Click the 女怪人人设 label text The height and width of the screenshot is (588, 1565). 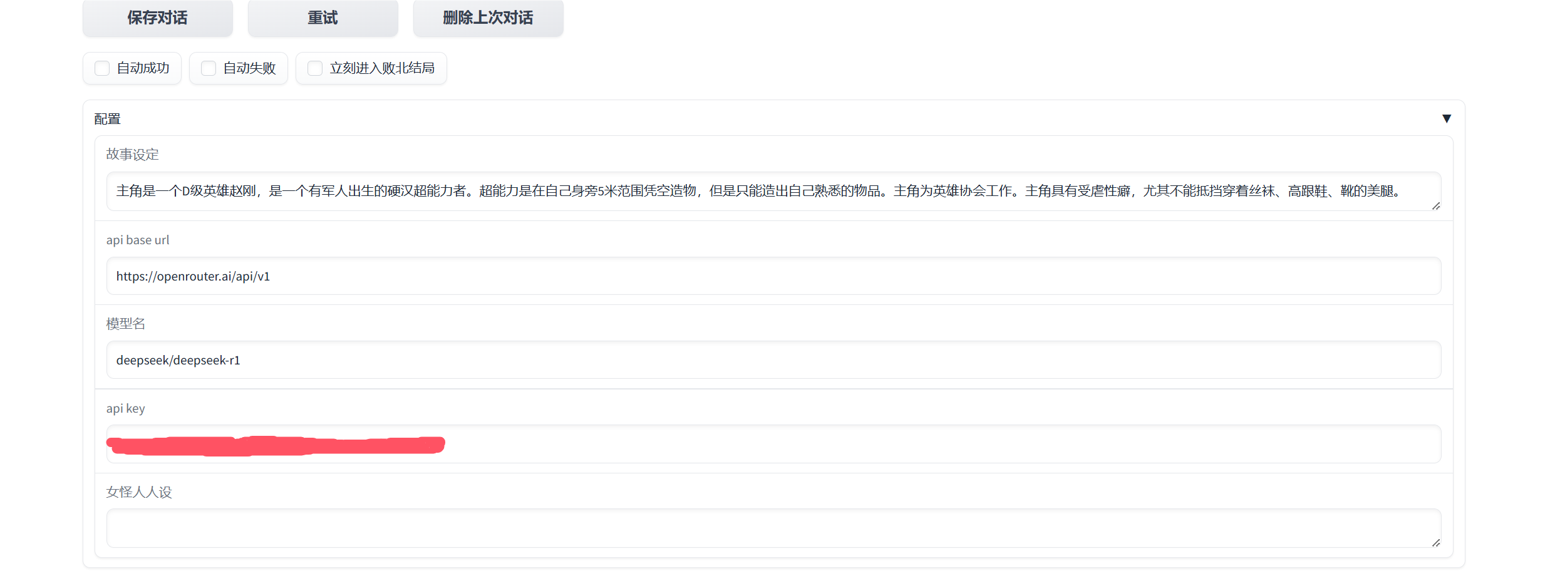click(x=139, y=492)
